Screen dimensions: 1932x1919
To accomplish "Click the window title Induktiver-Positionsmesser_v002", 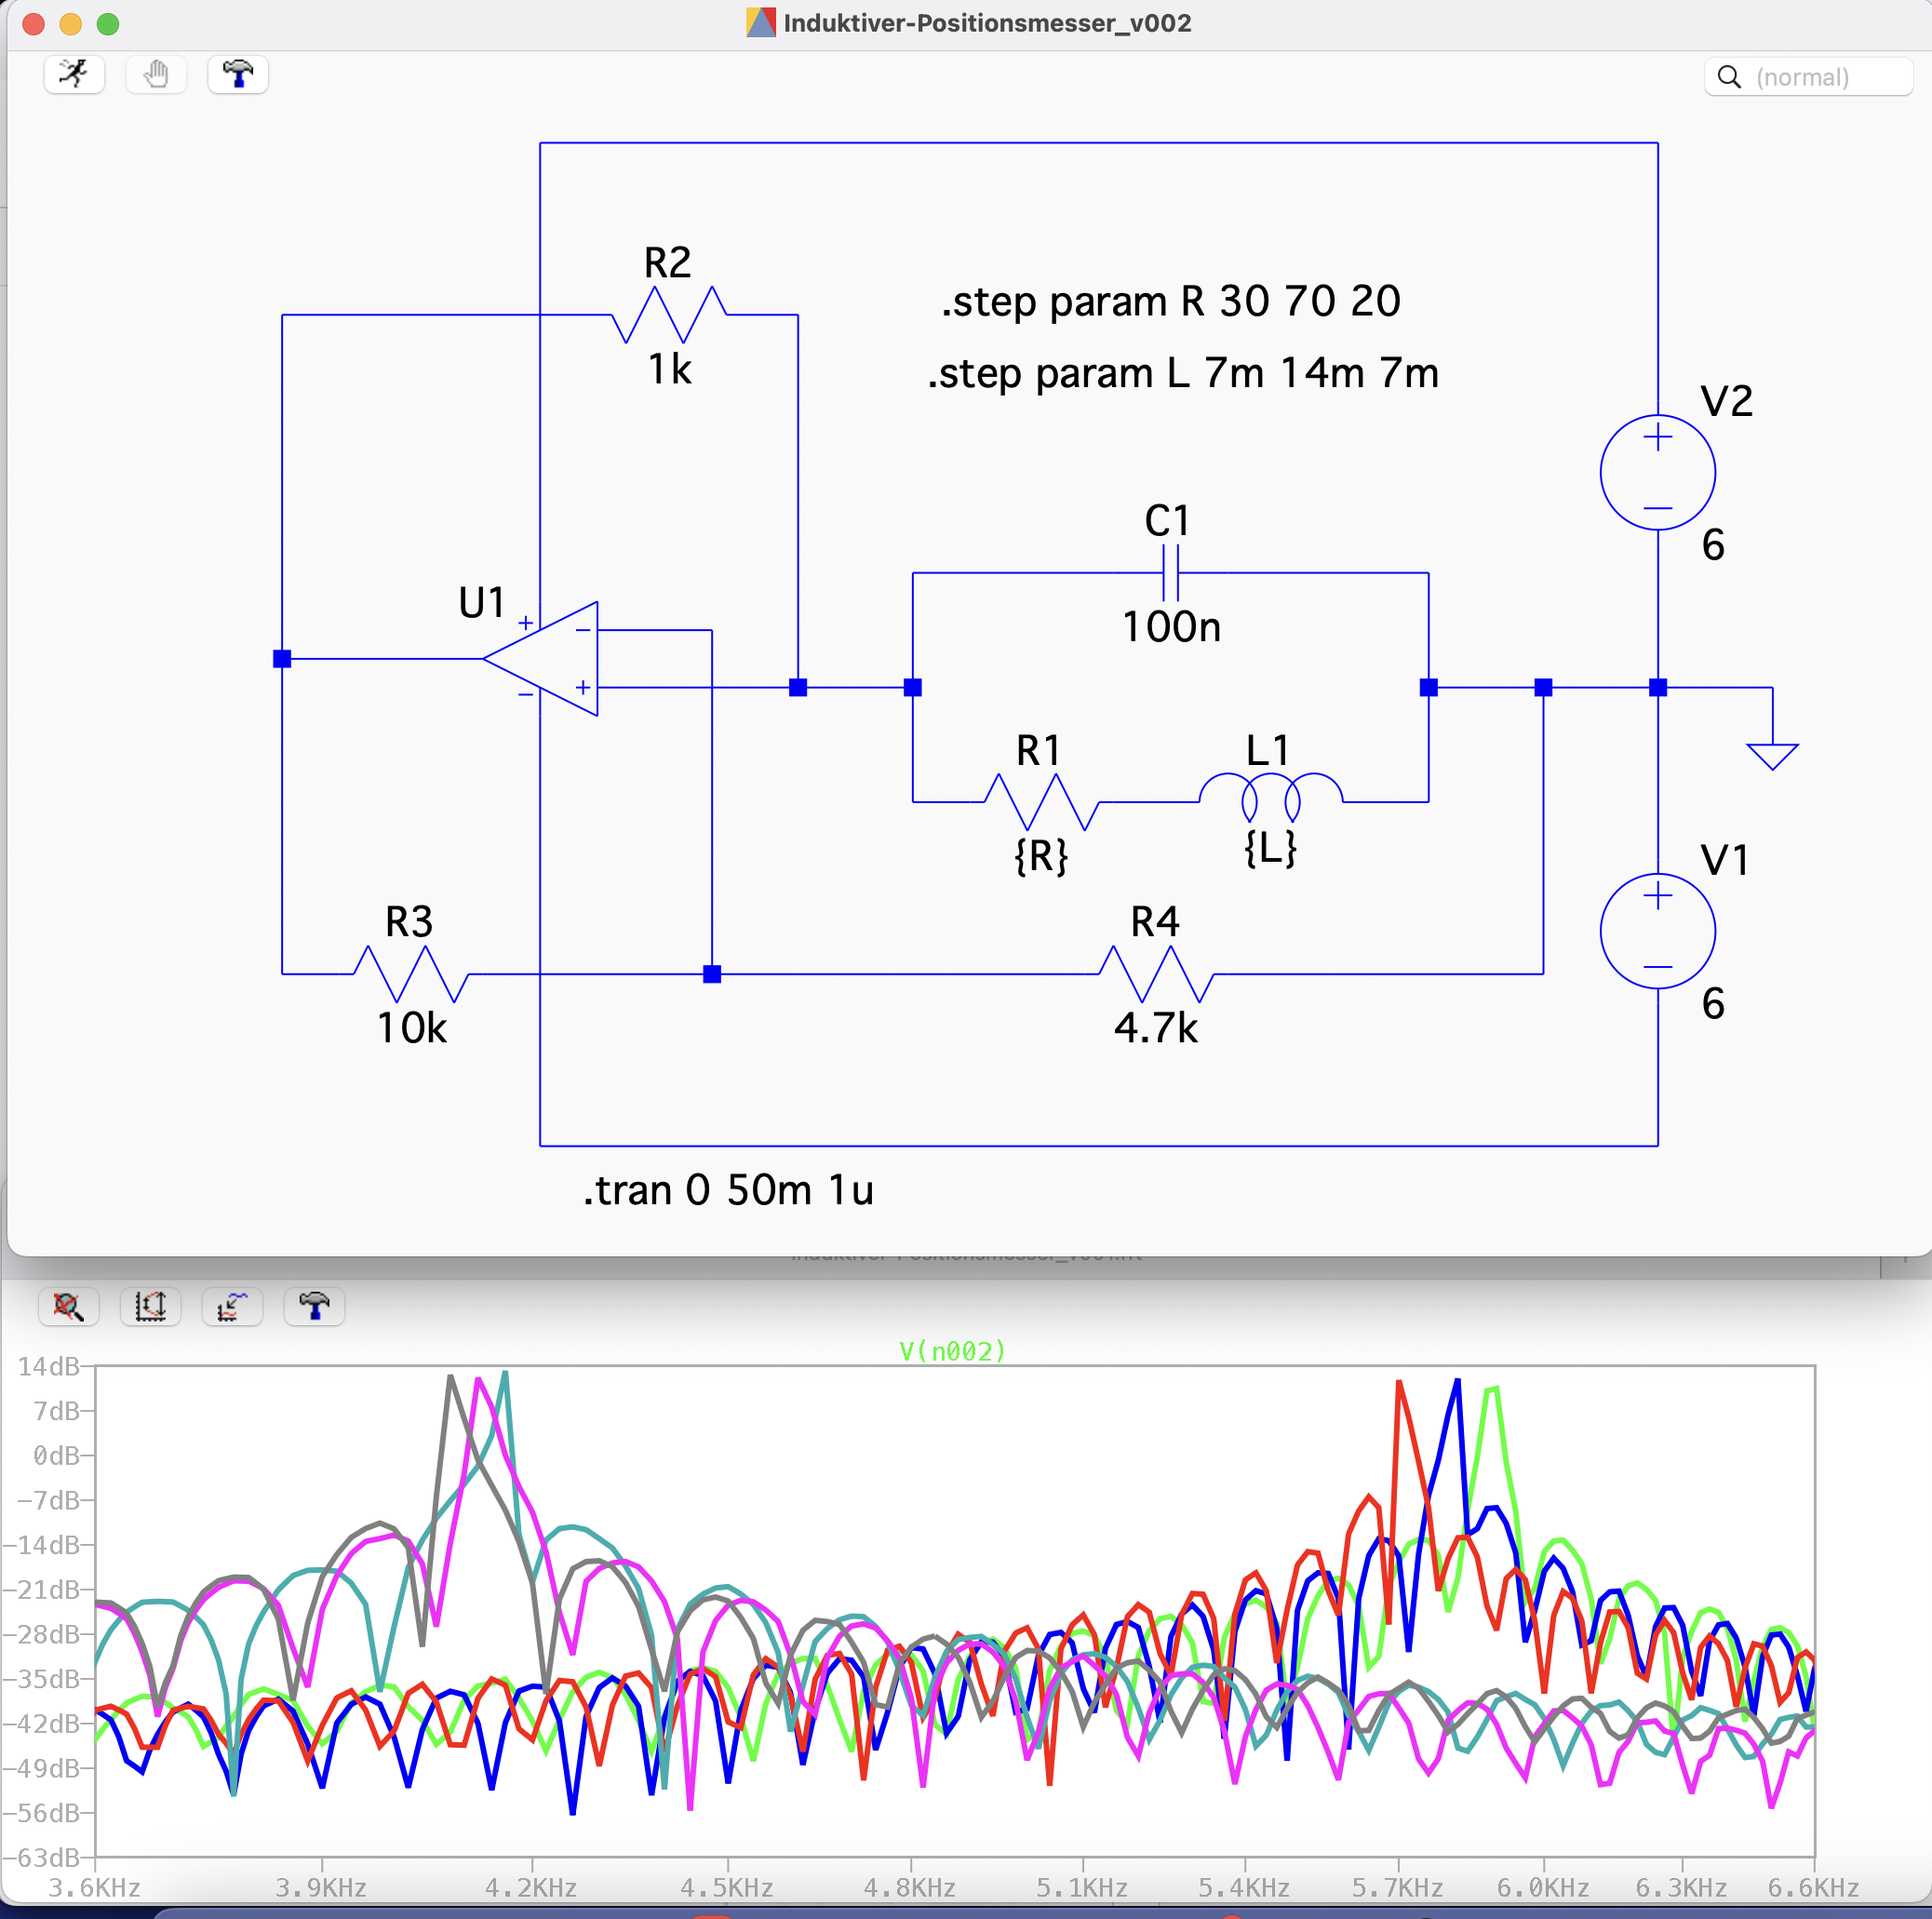I will pos(987,23).
